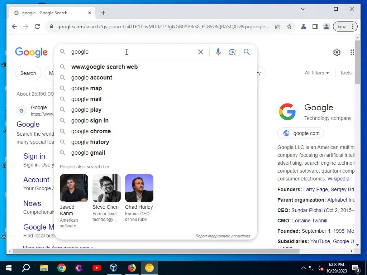Select suggestion google gmail
Screen dimensions: 367x275
click(x=156, y=153)
